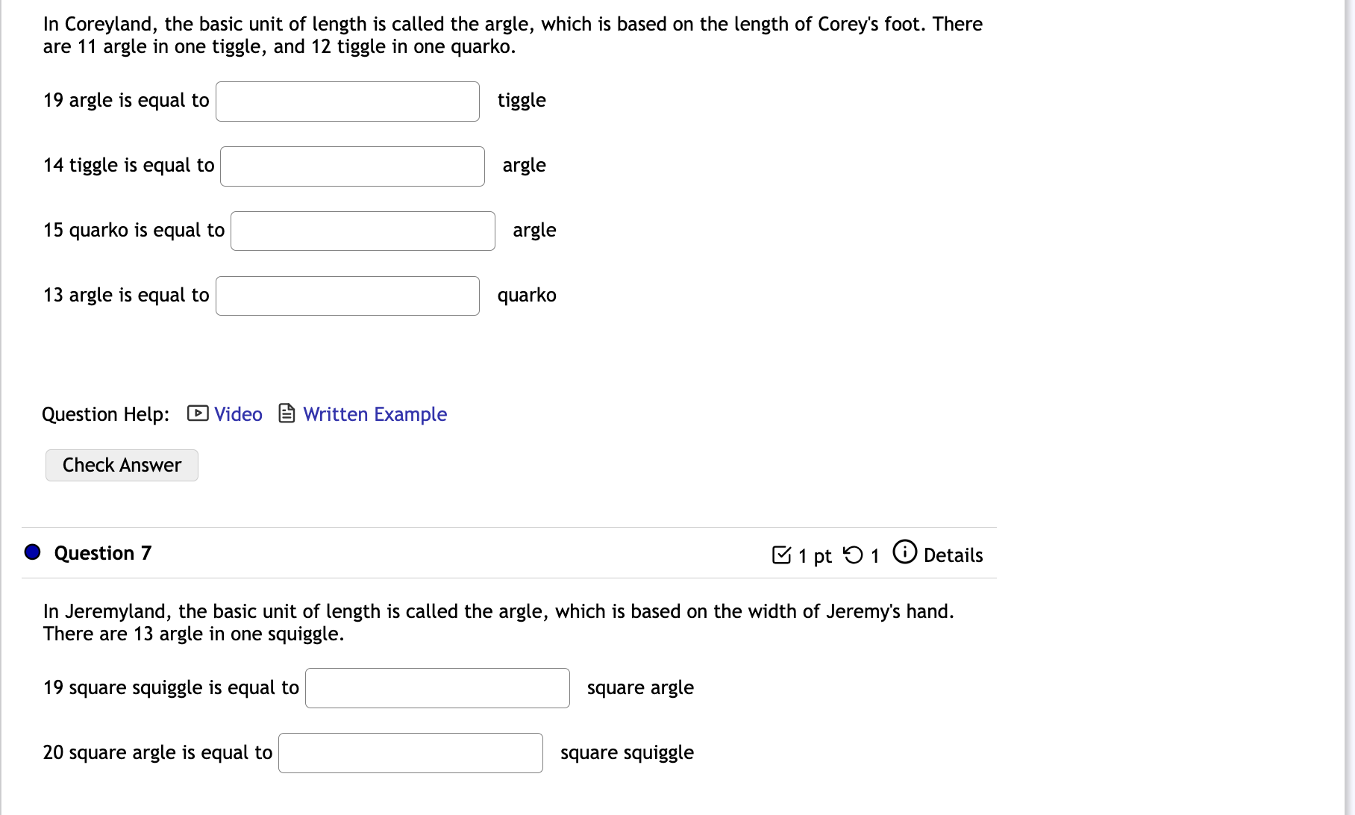This screenshot has height=815, width=1355.
Task: Click the answer box for 19 argle to tiggle
Action: click(x=347, y=101)
